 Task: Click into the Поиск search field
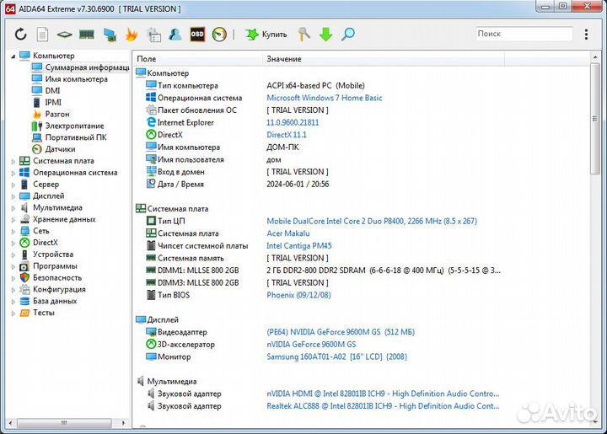coord(524,34)
